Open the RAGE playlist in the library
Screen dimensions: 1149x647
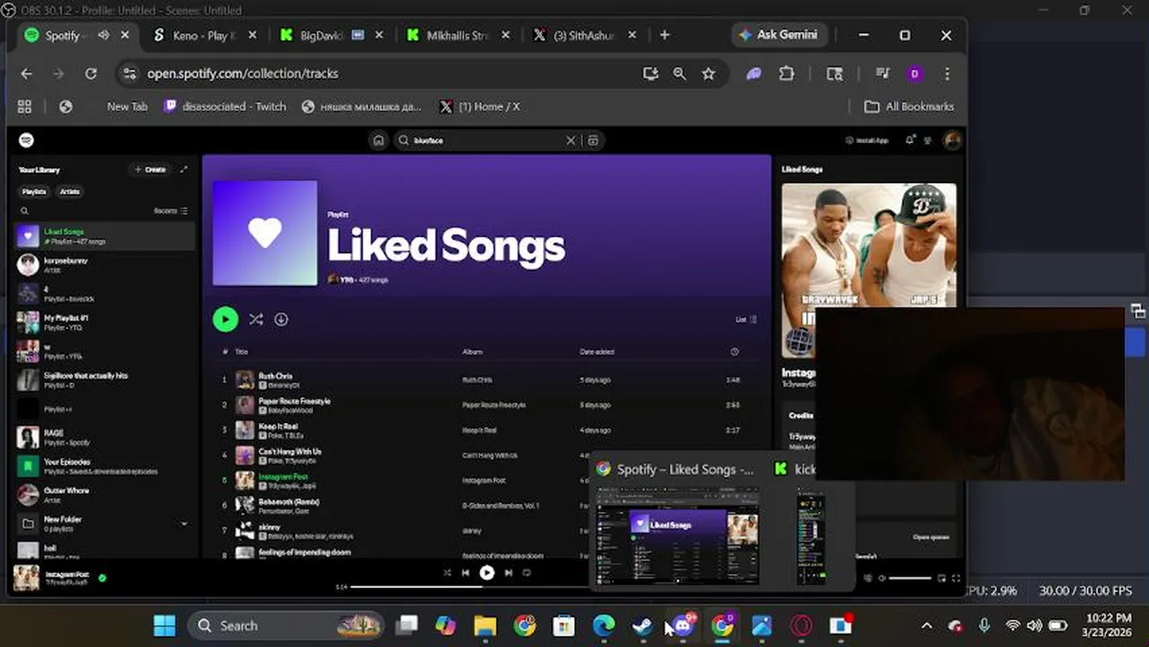point(105,438)
